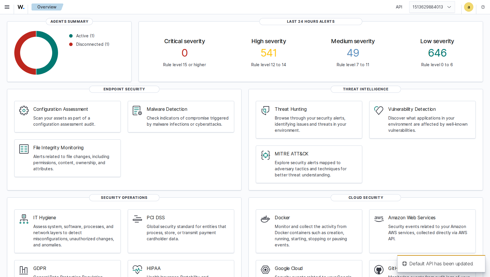This screenshot has width=490, height=277.
Task: Open Docker card title
Action: pos(282,218)
